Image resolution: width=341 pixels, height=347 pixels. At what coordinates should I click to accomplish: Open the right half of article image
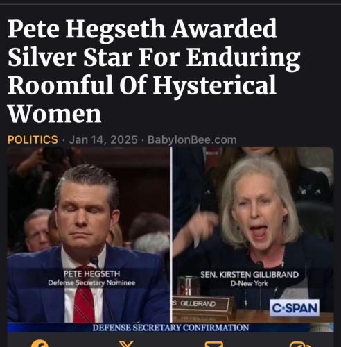tap(253, 235)
